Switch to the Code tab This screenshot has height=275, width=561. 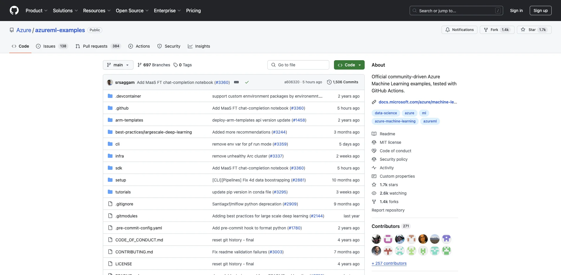click(x=20, y=46)
